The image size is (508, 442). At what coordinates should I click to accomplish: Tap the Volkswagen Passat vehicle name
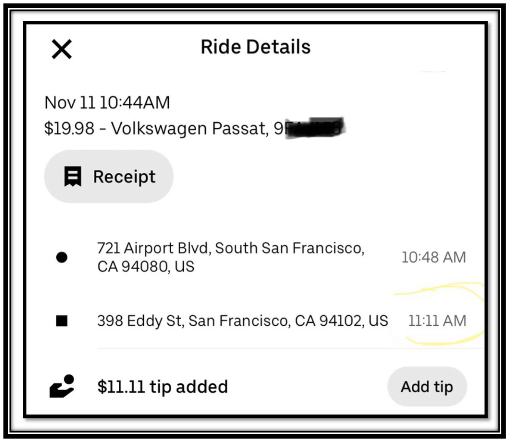point(189,128)
